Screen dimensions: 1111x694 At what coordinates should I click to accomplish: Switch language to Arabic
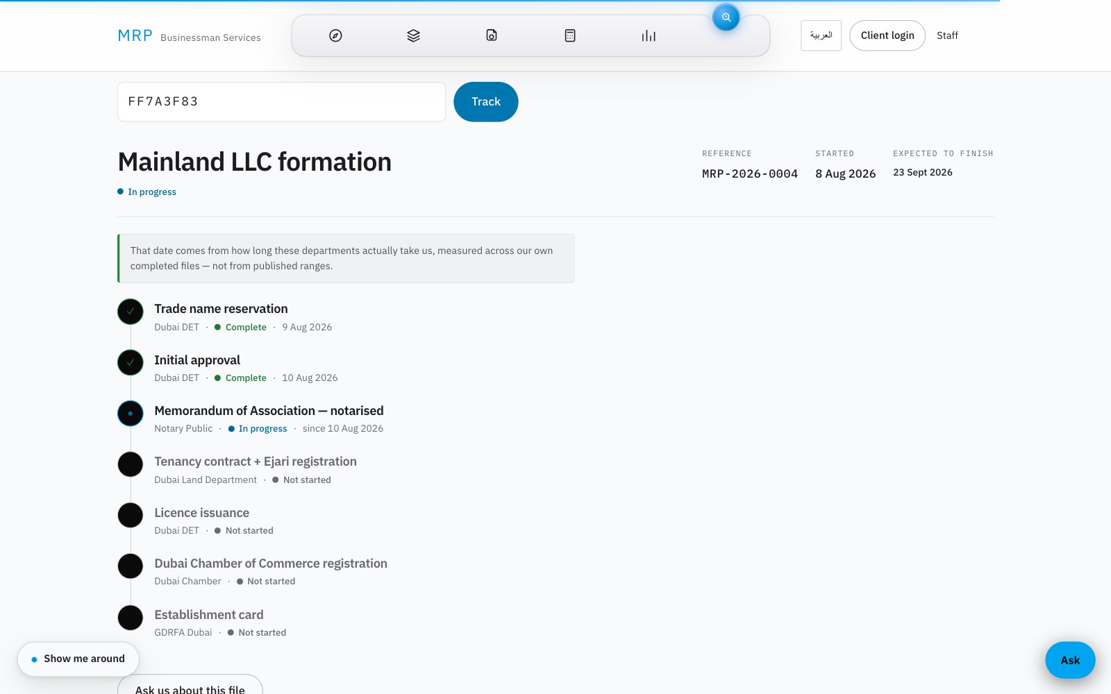(821, 35)
